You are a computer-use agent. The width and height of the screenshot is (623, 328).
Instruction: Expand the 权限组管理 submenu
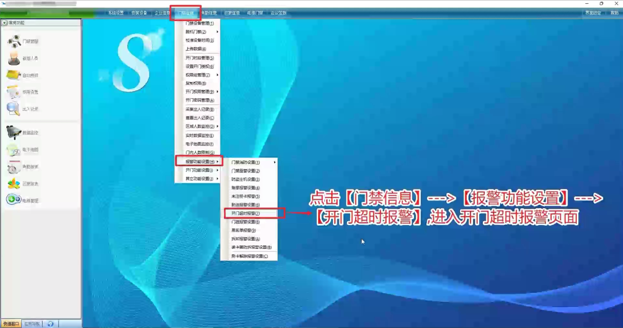point(198,75)
